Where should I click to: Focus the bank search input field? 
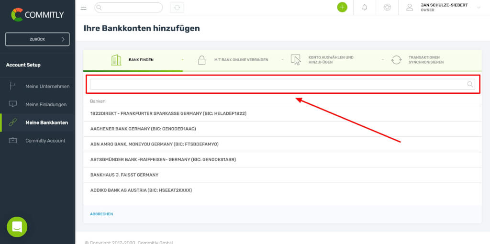click(282, 84)
